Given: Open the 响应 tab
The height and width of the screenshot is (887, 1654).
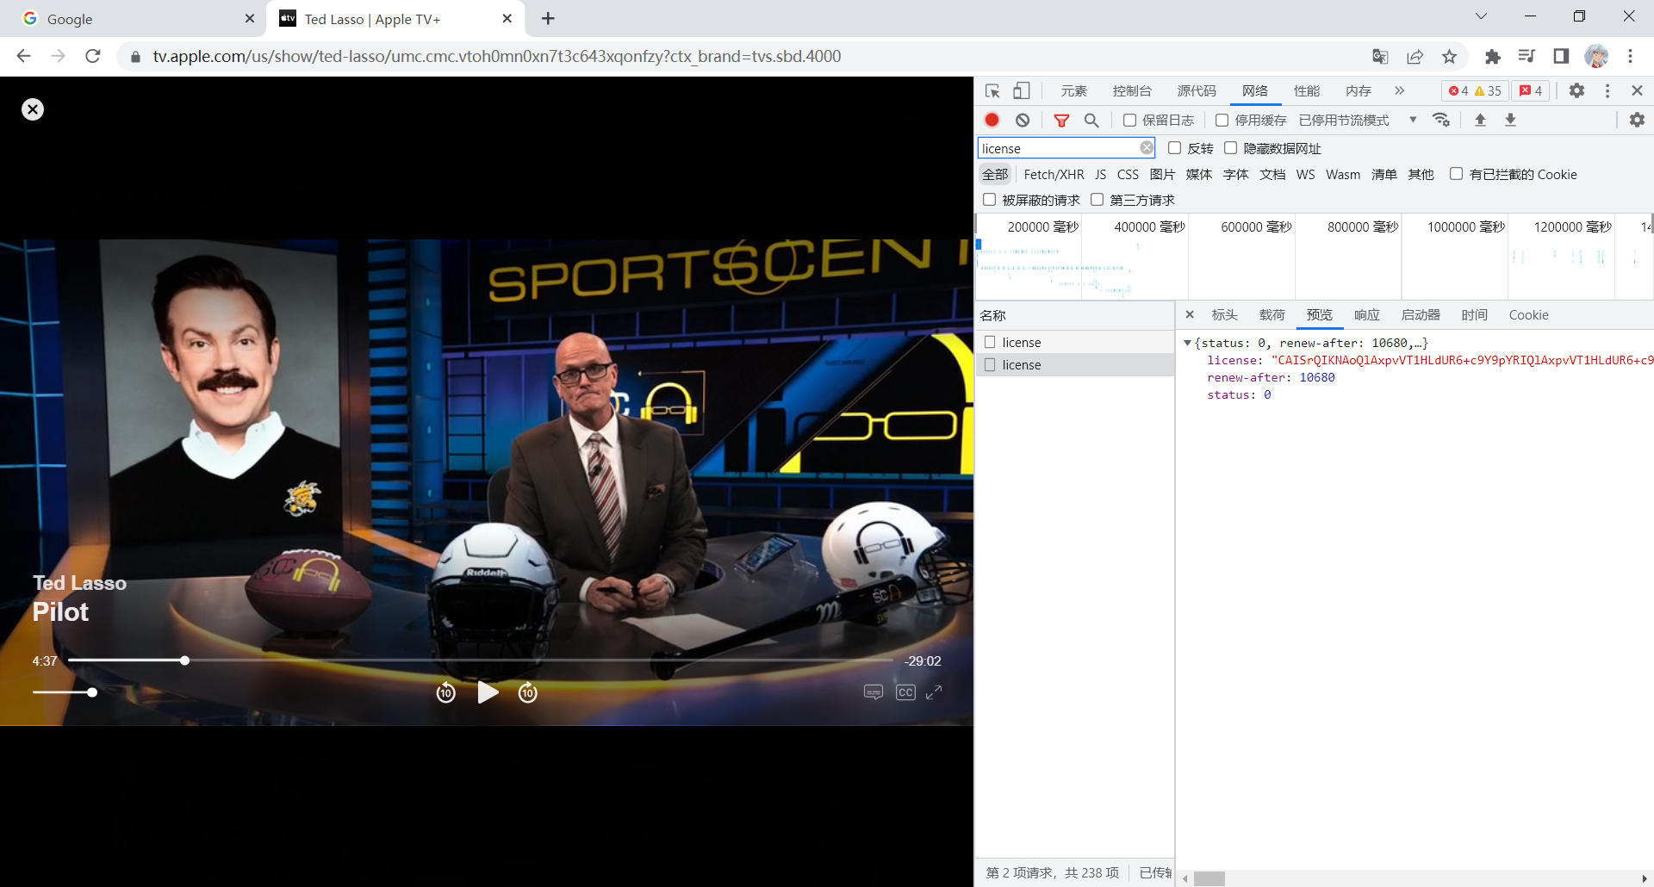Looking at the screenshot, I should [1366, 315].
